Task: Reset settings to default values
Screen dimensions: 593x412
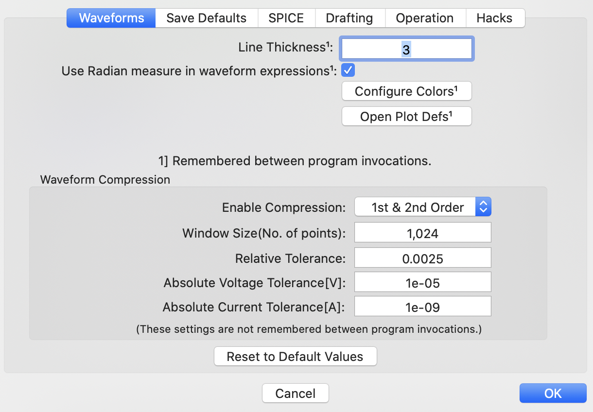Action: [295, 356]
